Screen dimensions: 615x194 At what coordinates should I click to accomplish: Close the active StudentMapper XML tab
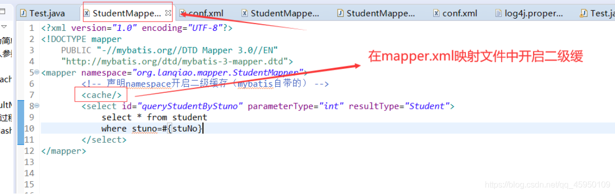(x=168, y=13)
